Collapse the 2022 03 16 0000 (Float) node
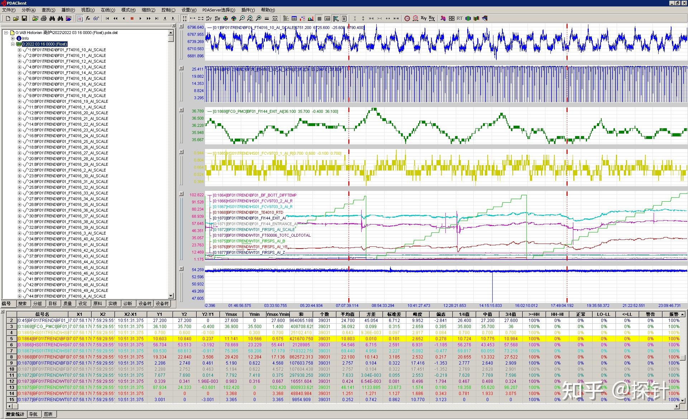Viewport: 688px width, 419px height. click(13, 44)
